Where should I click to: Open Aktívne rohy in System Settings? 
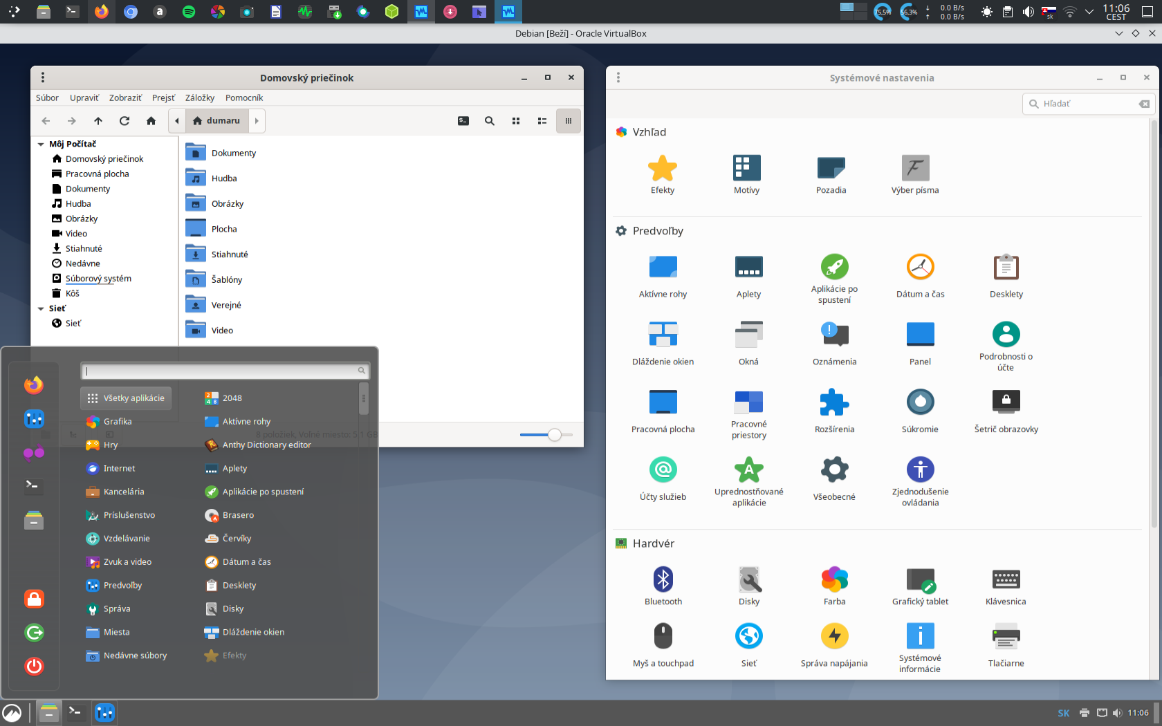(663, 277)
